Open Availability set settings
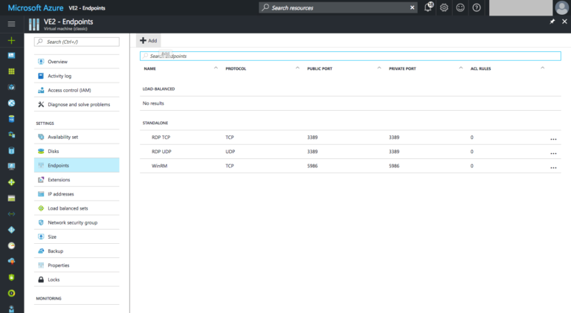The height and width of the screenshot is (313, 571). (77, 137)
